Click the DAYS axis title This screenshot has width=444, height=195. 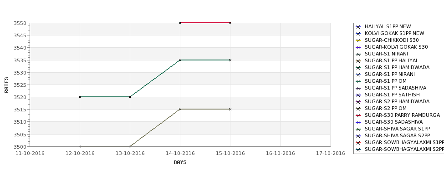click(180, 163)
